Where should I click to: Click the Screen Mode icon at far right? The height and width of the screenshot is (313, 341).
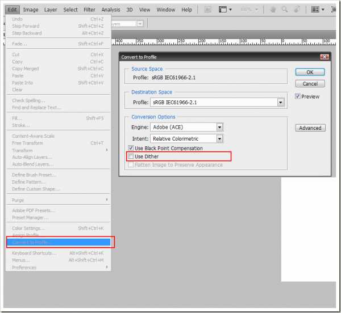point(334,10)
